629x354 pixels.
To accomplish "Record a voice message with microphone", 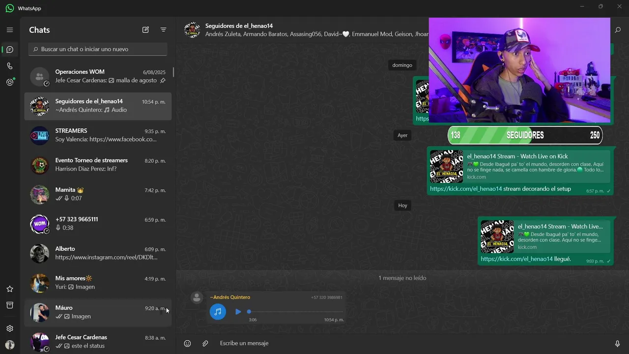I will (x=618, y=343).
